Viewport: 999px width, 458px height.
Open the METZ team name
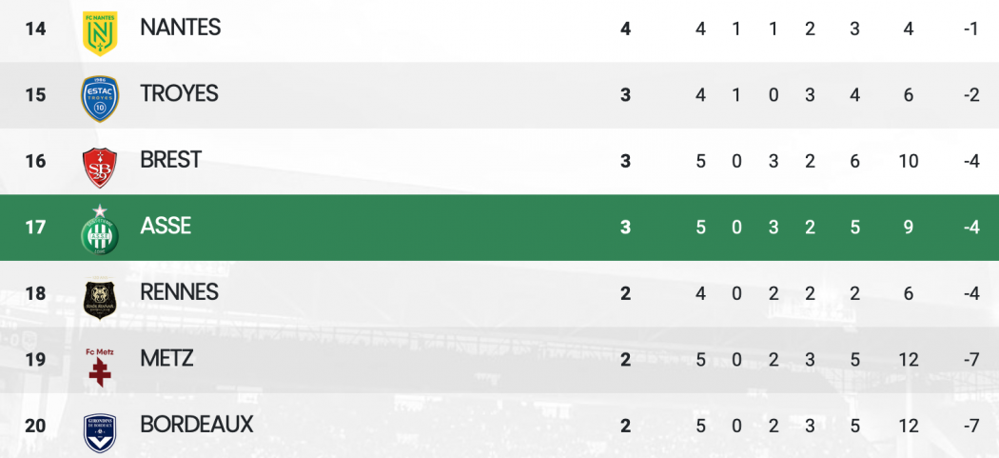click(166, 358)
